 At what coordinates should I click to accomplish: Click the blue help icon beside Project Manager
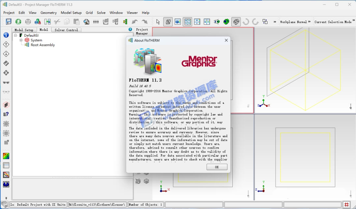[x=130, y=29]
